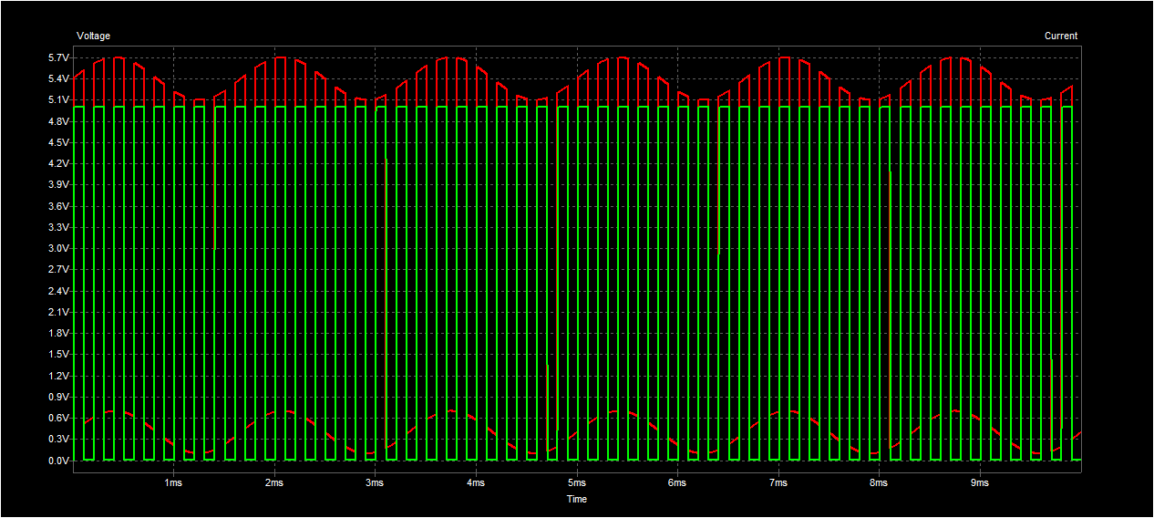This screenshot has width=1154, height=518.
Task: Click the 4ms time marker
Action: 476,482
